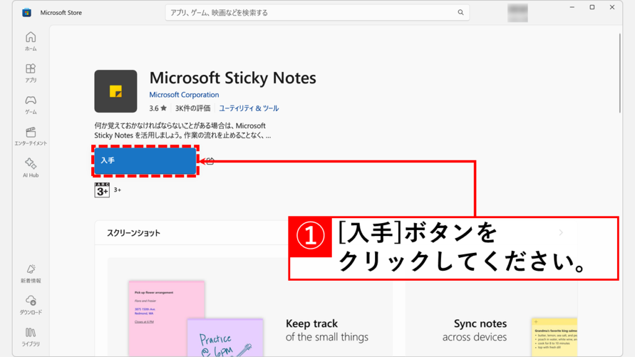
Task: Click the IARC 3+ rating badge
Action: (x=102, y=190)
